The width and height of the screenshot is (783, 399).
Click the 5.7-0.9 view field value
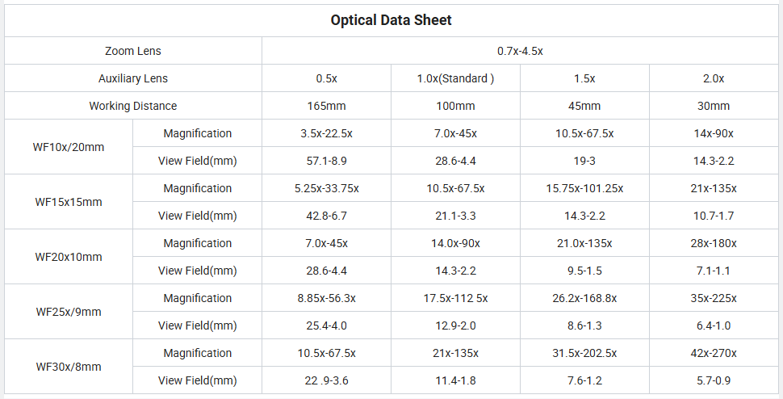point(713,380)
